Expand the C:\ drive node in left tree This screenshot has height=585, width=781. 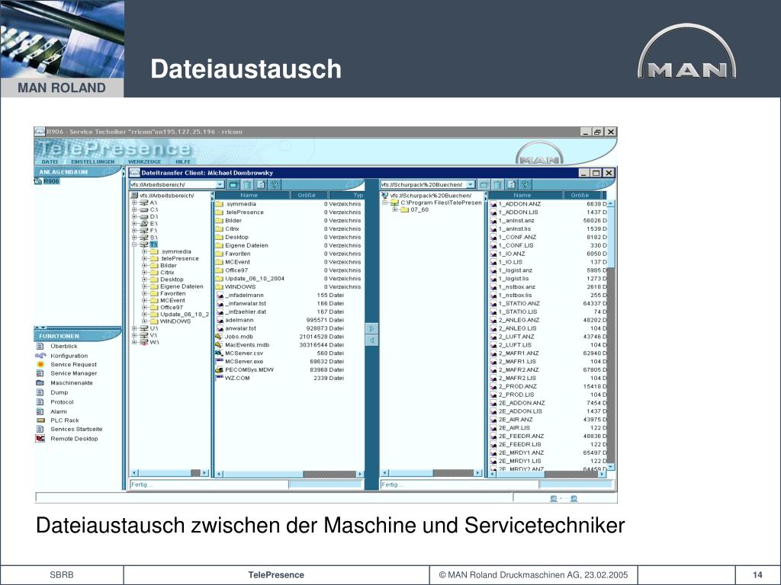134,210
